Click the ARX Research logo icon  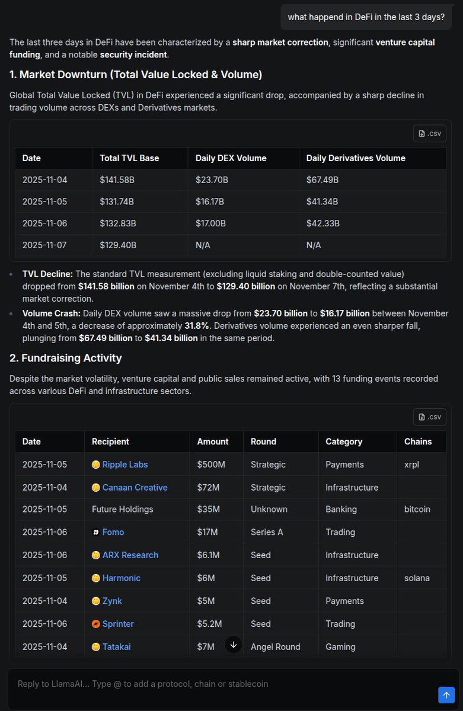point(95,555)
